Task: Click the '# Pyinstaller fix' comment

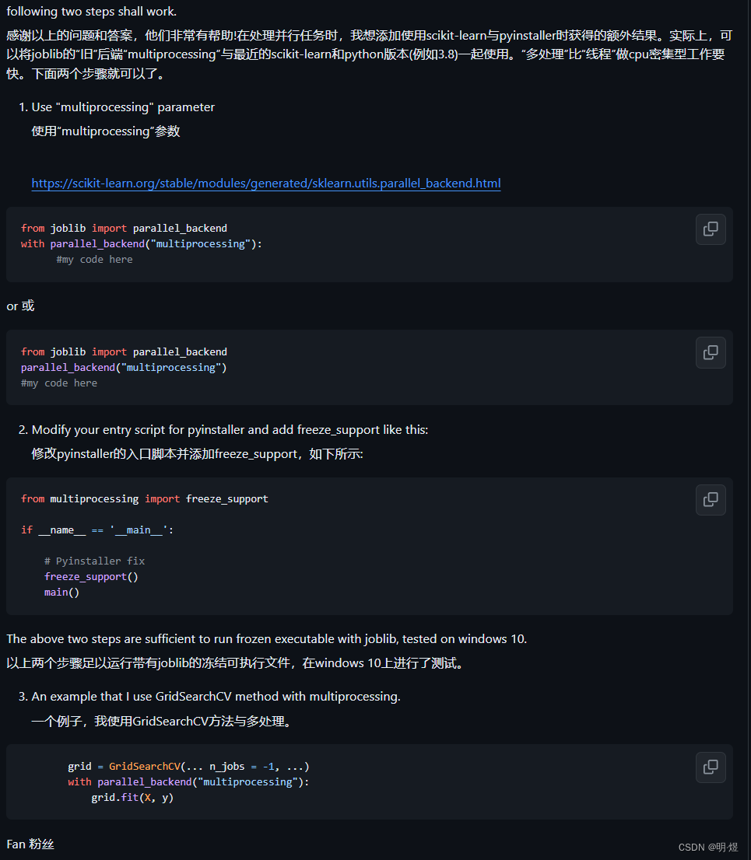Action: [94, 561]
